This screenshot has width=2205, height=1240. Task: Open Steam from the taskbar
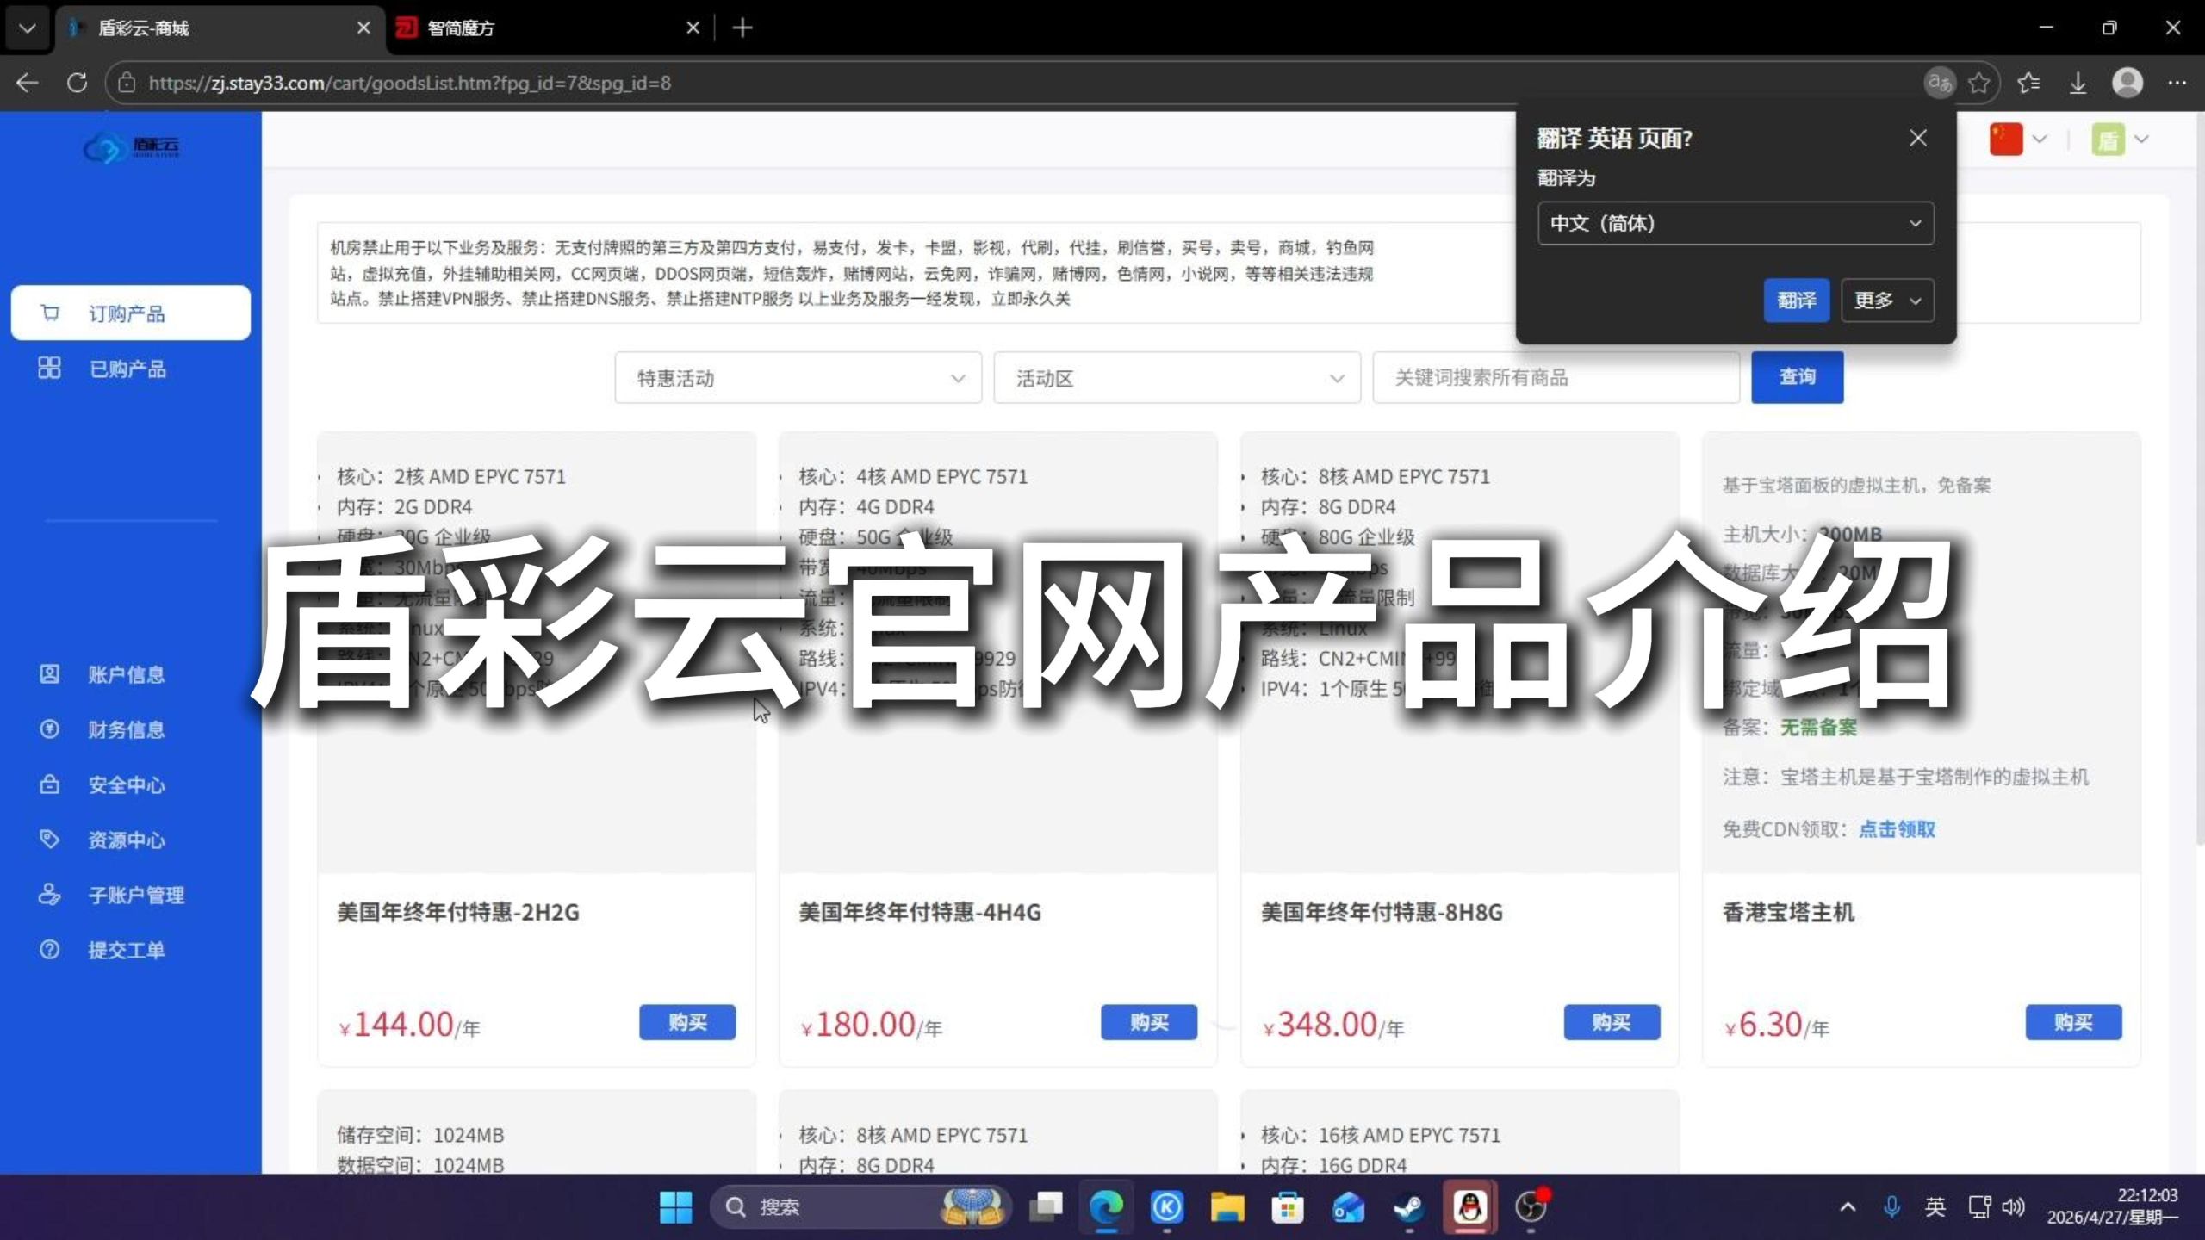(x=1409, y=1207)
